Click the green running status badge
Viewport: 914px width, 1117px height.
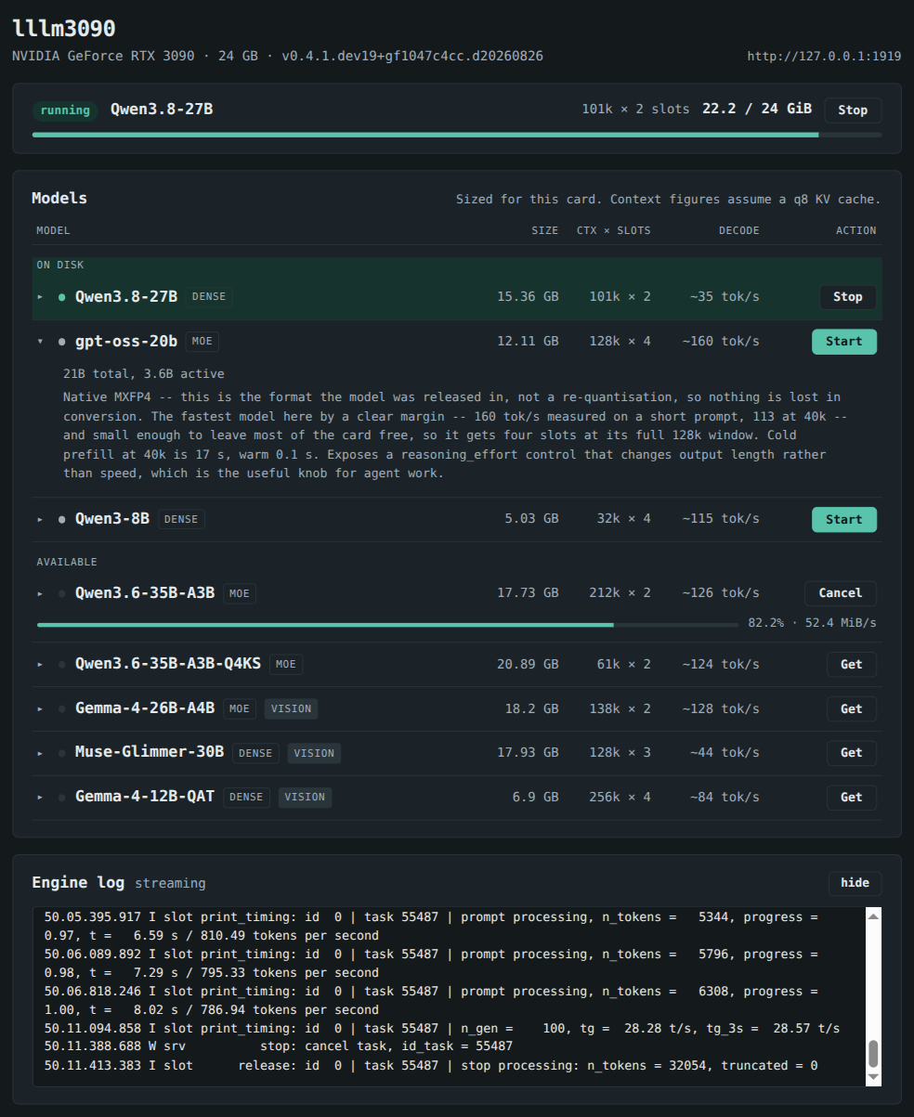(x=65, y=110)
